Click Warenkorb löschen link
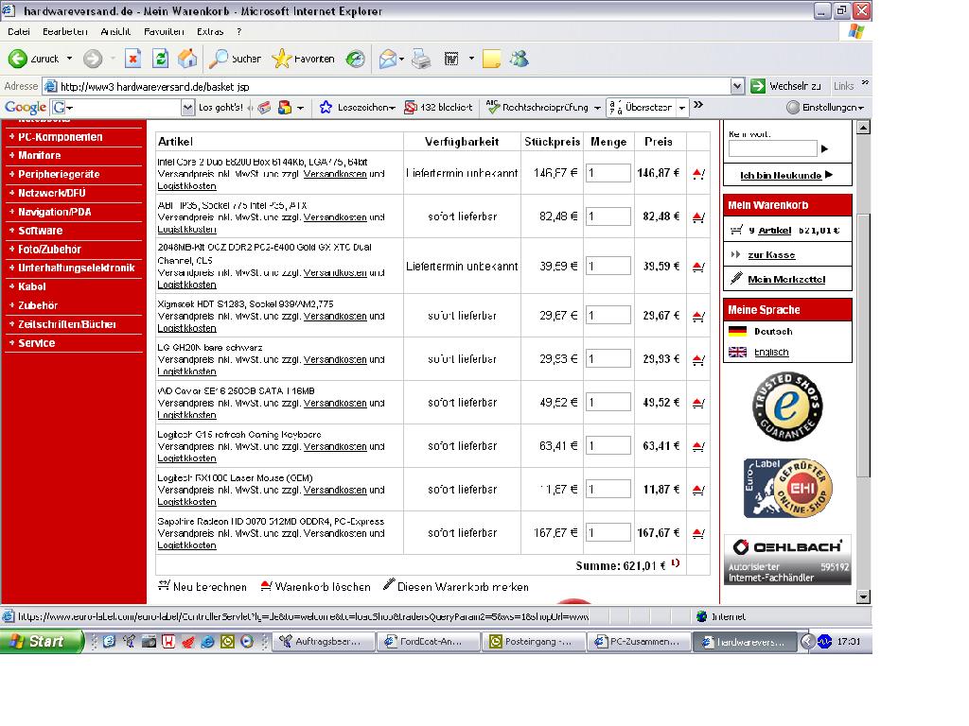This screenshot has width=969, height=726. (x=315, y=586)
